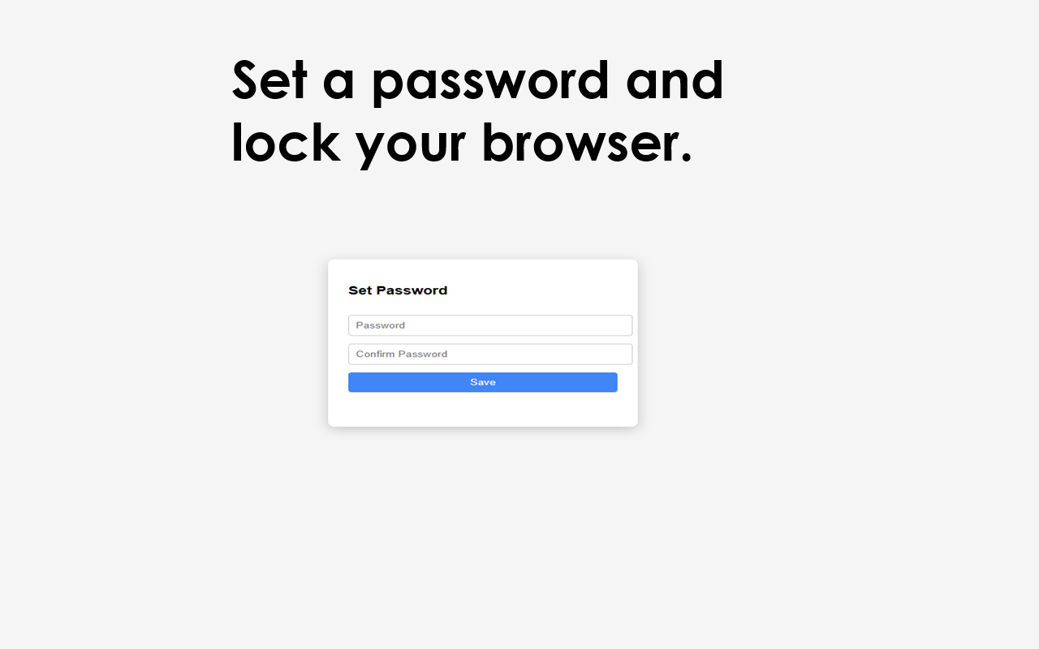Click the word 'Set' in the big headline
Viewport: 1039px width, 649px height.
[x=269, y=80]
